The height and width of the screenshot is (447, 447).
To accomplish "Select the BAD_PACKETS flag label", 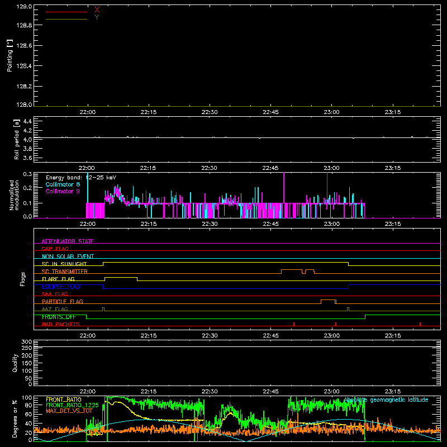I will tap(61, 324).
